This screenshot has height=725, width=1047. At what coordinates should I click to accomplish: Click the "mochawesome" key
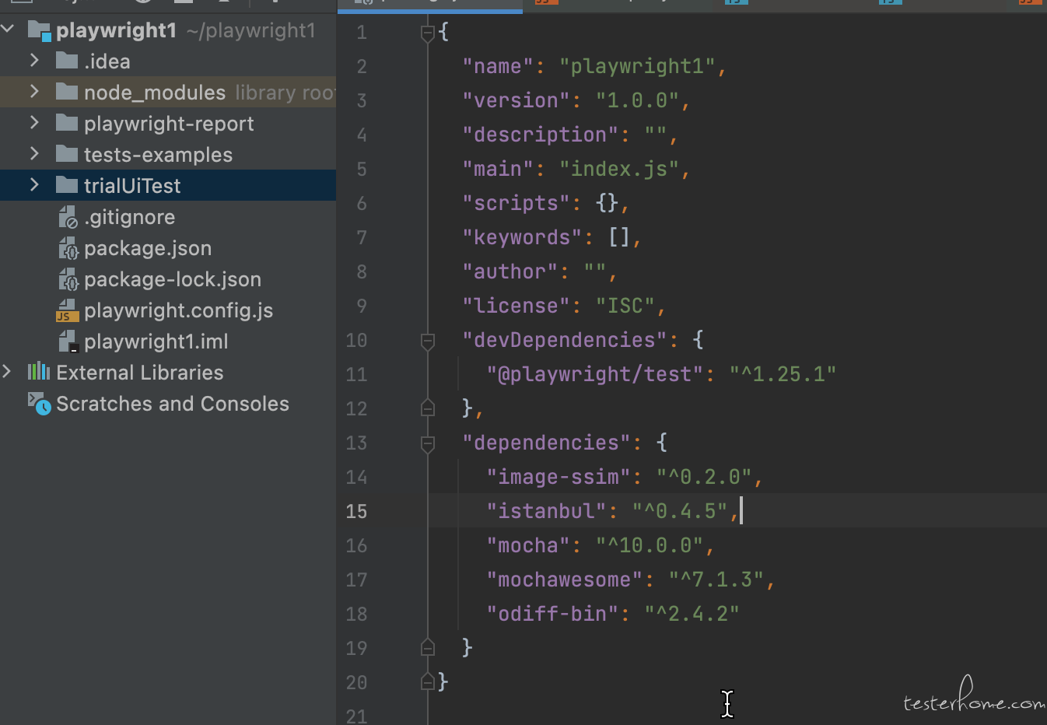pos(565,580)
